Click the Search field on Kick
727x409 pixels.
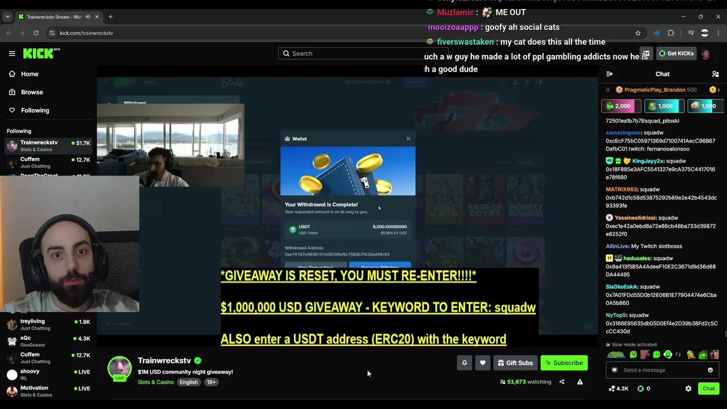click(363, 53)
